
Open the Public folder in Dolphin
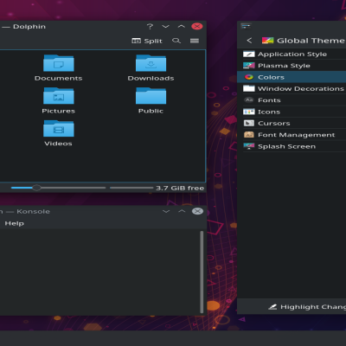[151, 100]
